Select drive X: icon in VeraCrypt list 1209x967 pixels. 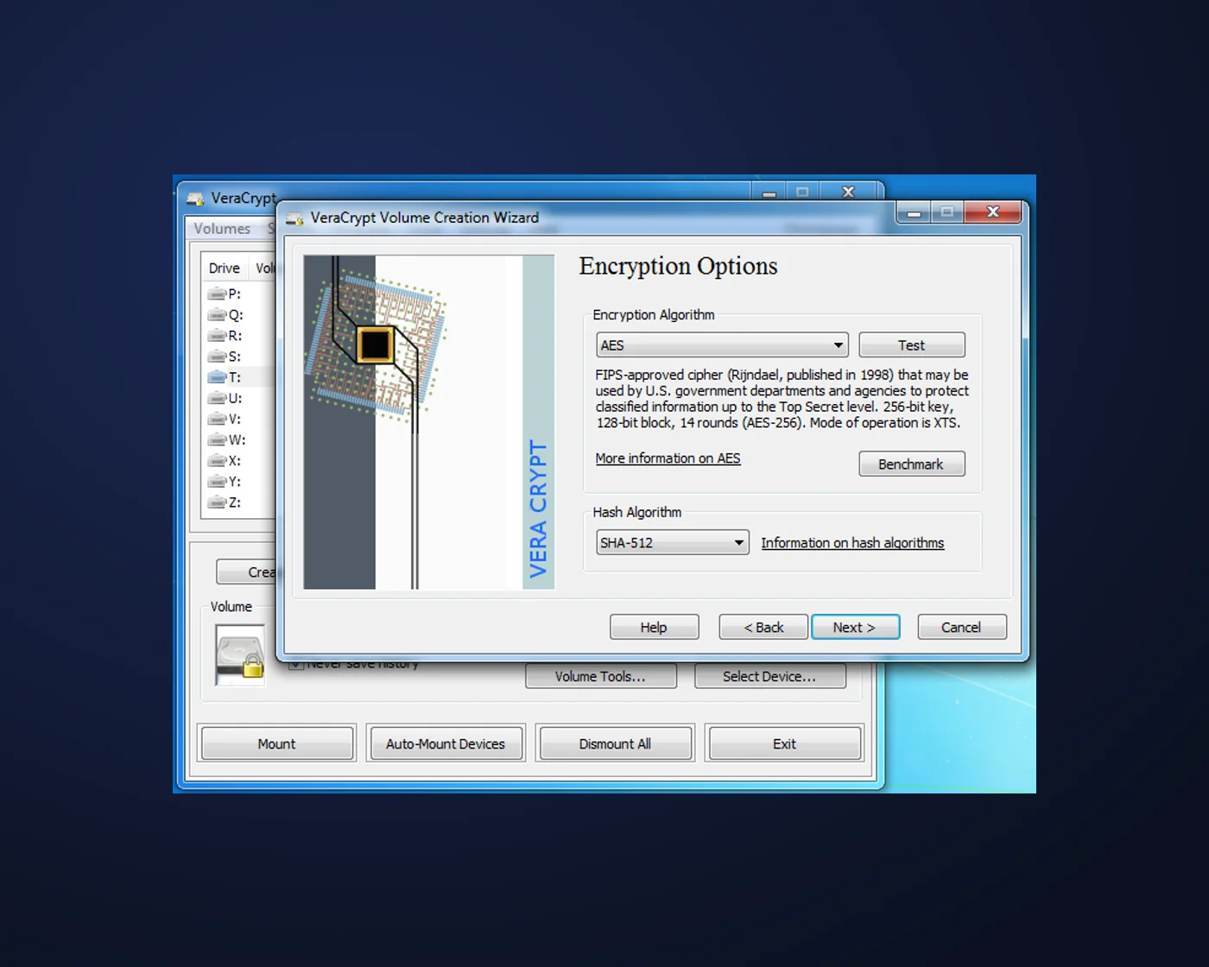click(x=217, y=461)
